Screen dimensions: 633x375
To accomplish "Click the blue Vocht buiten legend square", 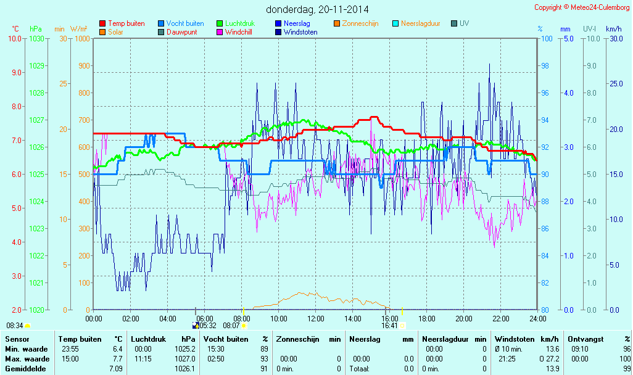I will 161,24.
